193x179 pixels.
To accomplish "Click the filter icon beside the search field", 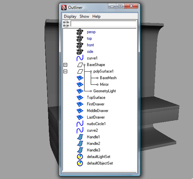I will [x=66, y=24].
